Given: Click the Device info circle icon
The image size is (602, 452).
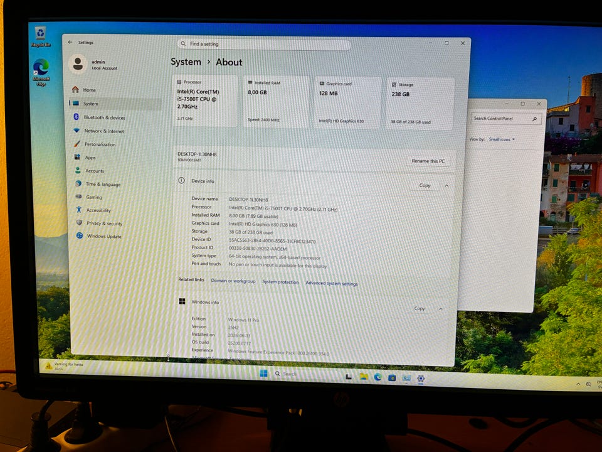Looking at the screenshot, I should coord(182,180).
